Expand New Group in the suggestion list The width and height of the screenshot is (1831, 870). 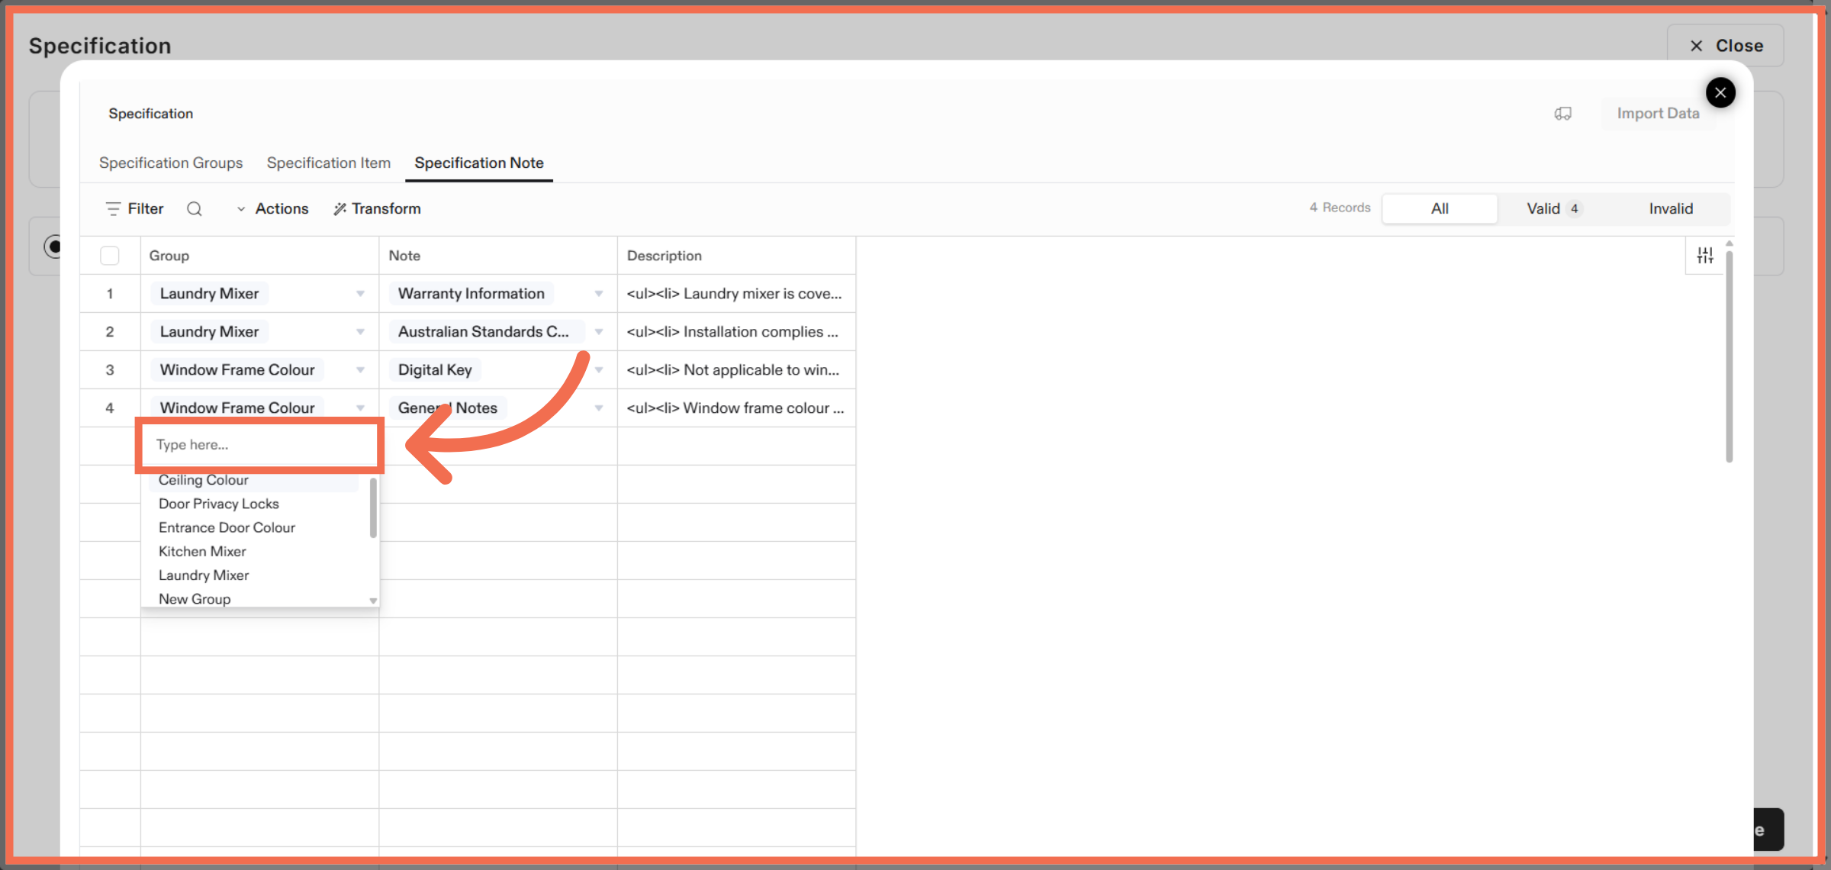pyautogui.click(x=372, y=600)
